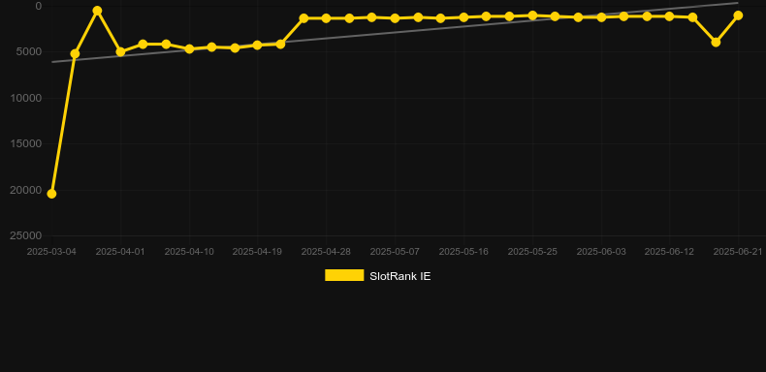766x372 pixels.
Task: Click the 2025-05-16 x-axis date label
Action: [x=463, y=252]
